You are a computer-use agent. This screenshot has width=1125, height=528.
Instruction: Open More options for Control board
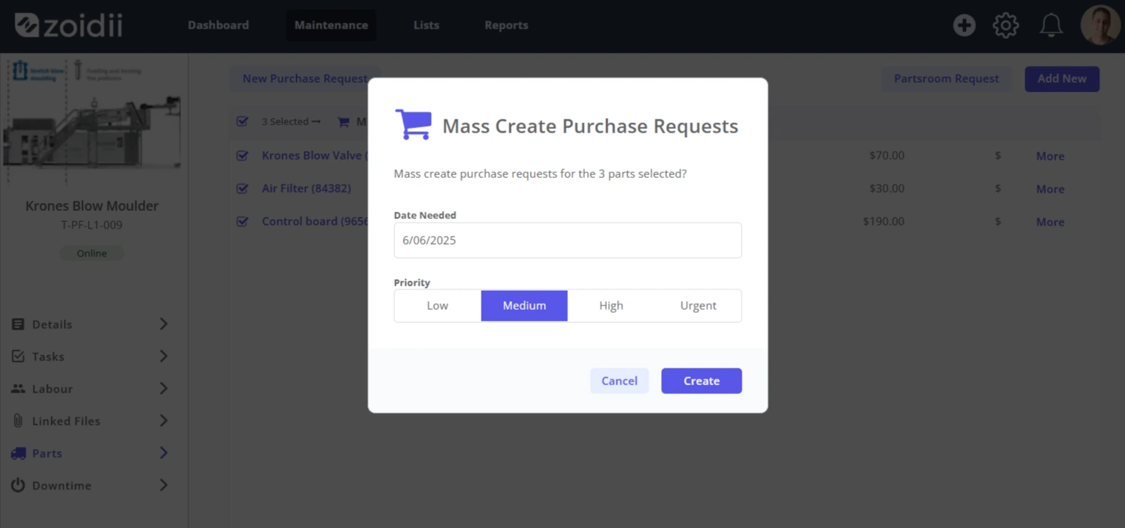point(1050,222)
